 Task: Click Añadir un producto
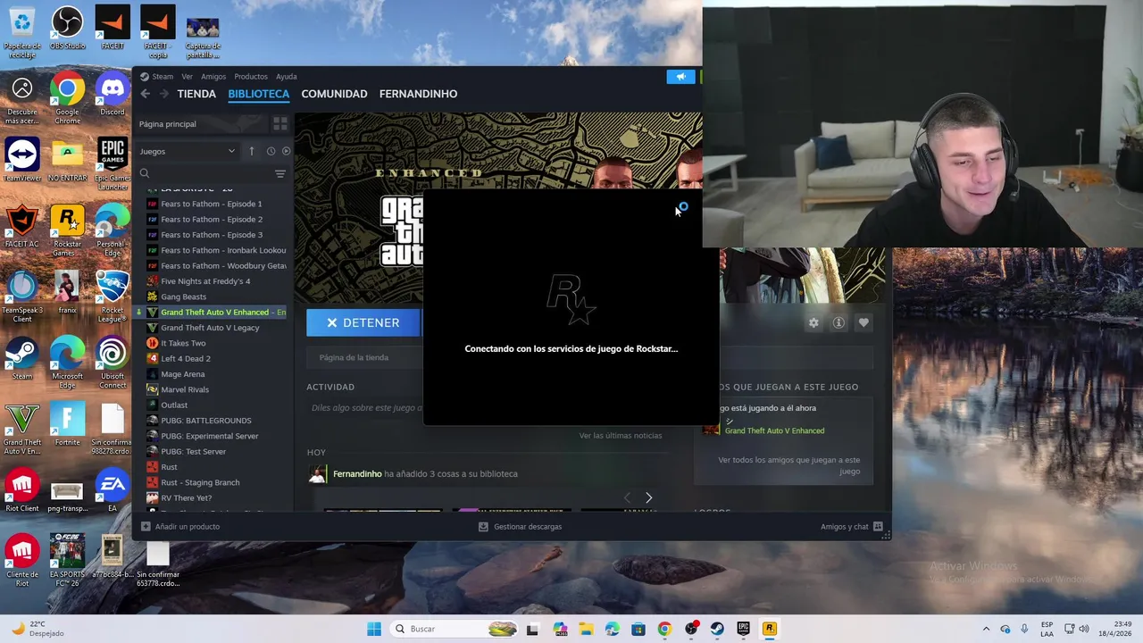click(x=180, y=526)
